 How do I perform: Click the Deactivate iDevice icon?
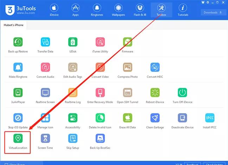[182, 118]
